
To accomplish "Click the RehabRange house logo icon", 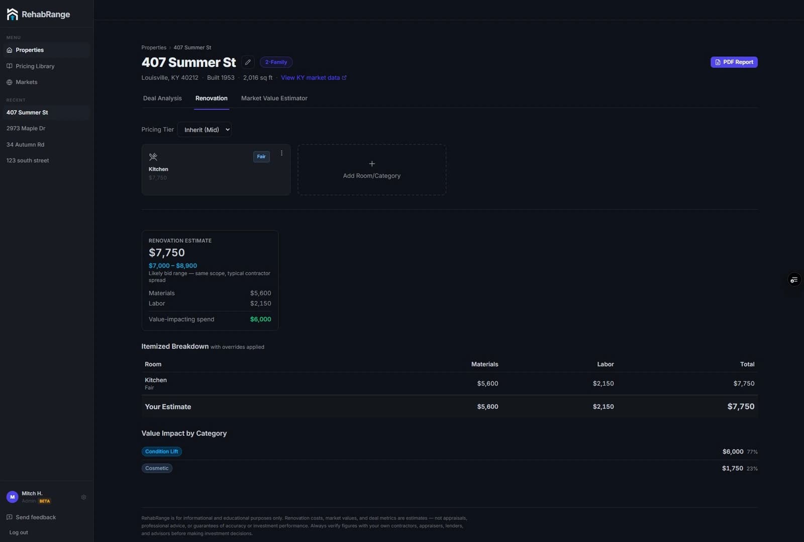I will [x=13, y=14].
